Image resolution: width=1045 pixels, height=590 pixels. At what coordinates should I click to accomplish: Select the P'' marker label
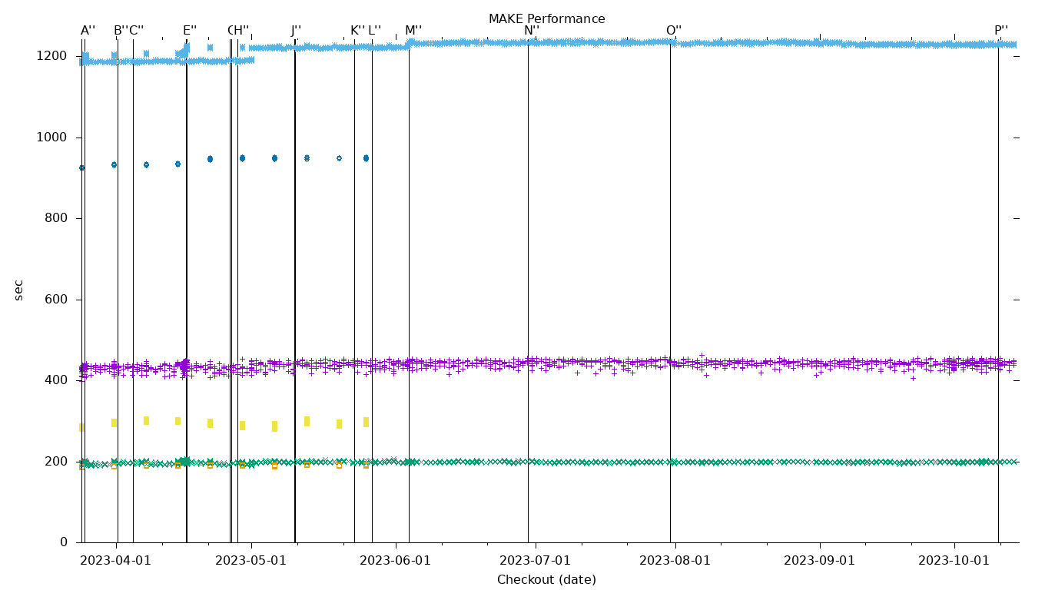pos(1001,31)
